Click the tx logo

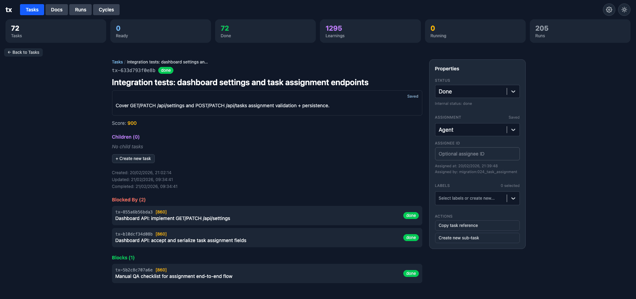(x=9, y=10)
